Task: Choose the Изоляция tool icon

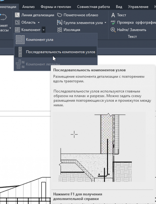Action: point(60,30)
